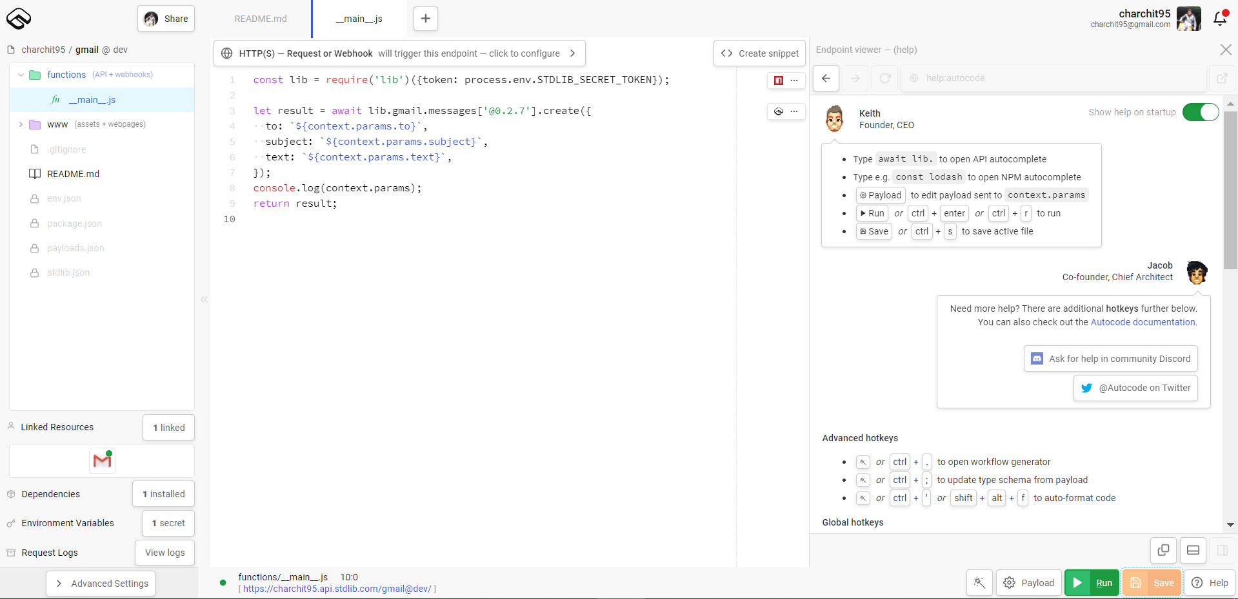The height and width of the screenshot is (599, 1238).
Task: Configure the HTTP(S) Request or Webhook trigger
Action: point(399,53)
